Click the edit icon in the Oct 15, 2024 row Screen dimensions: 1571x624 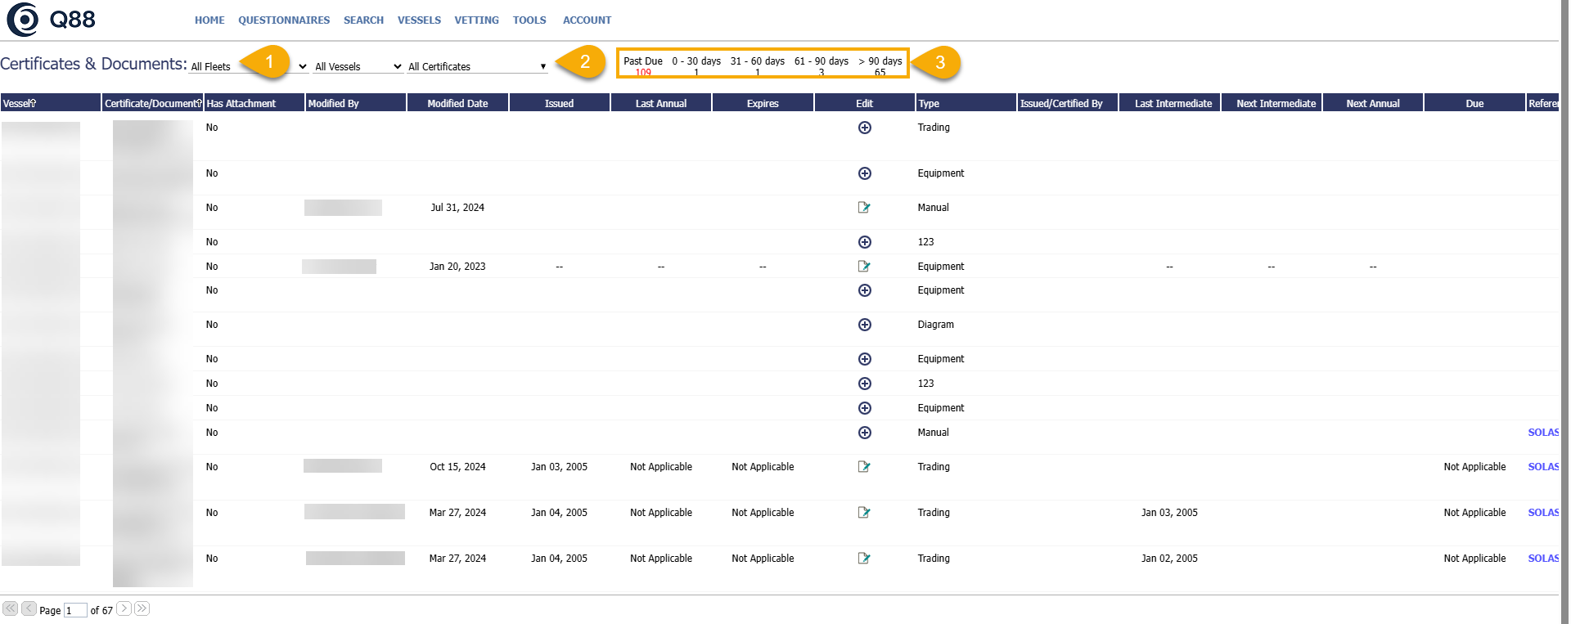pos(864,467)
